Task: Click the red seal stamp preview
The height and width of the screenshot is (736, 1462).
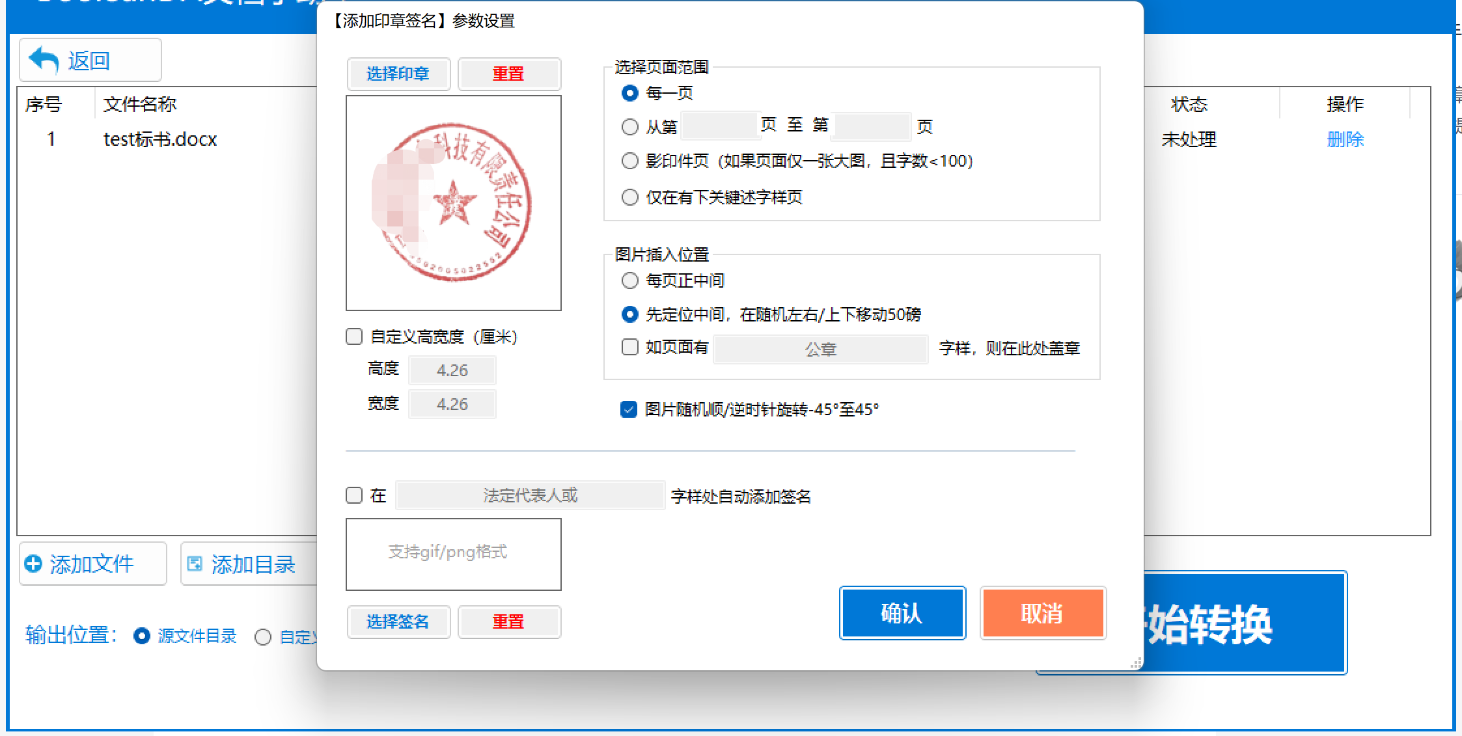Action: click(x=453, y=202)
